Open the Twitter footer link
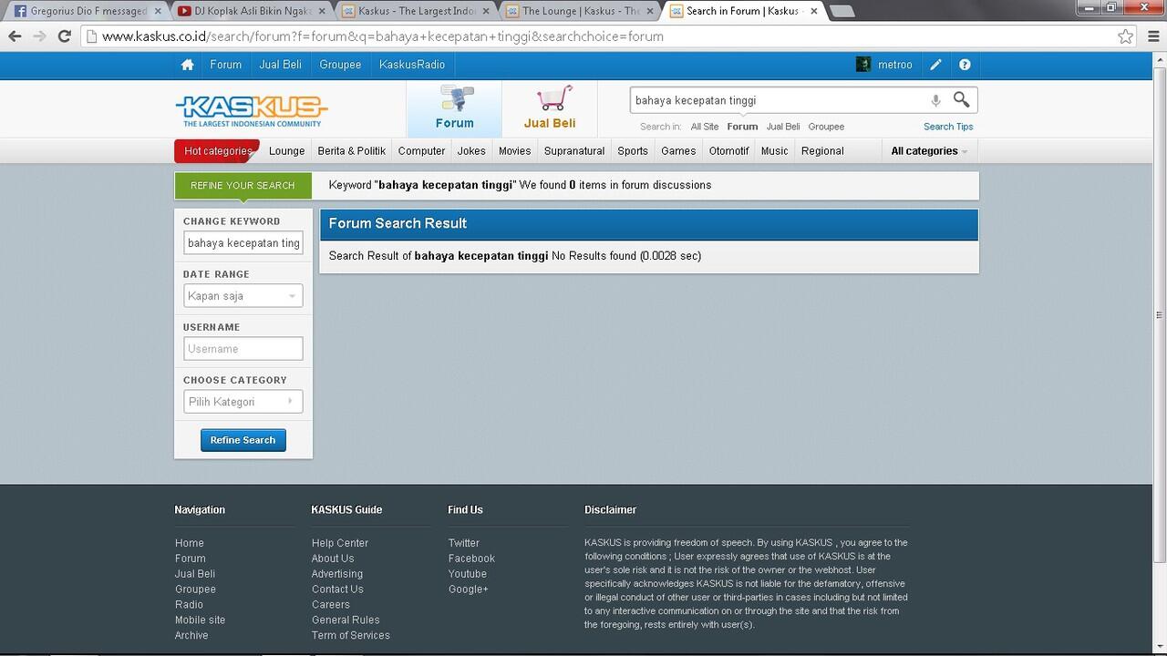Image resolution: width=1167 pixels, height=656 pixels. click(x=463, y=543)
